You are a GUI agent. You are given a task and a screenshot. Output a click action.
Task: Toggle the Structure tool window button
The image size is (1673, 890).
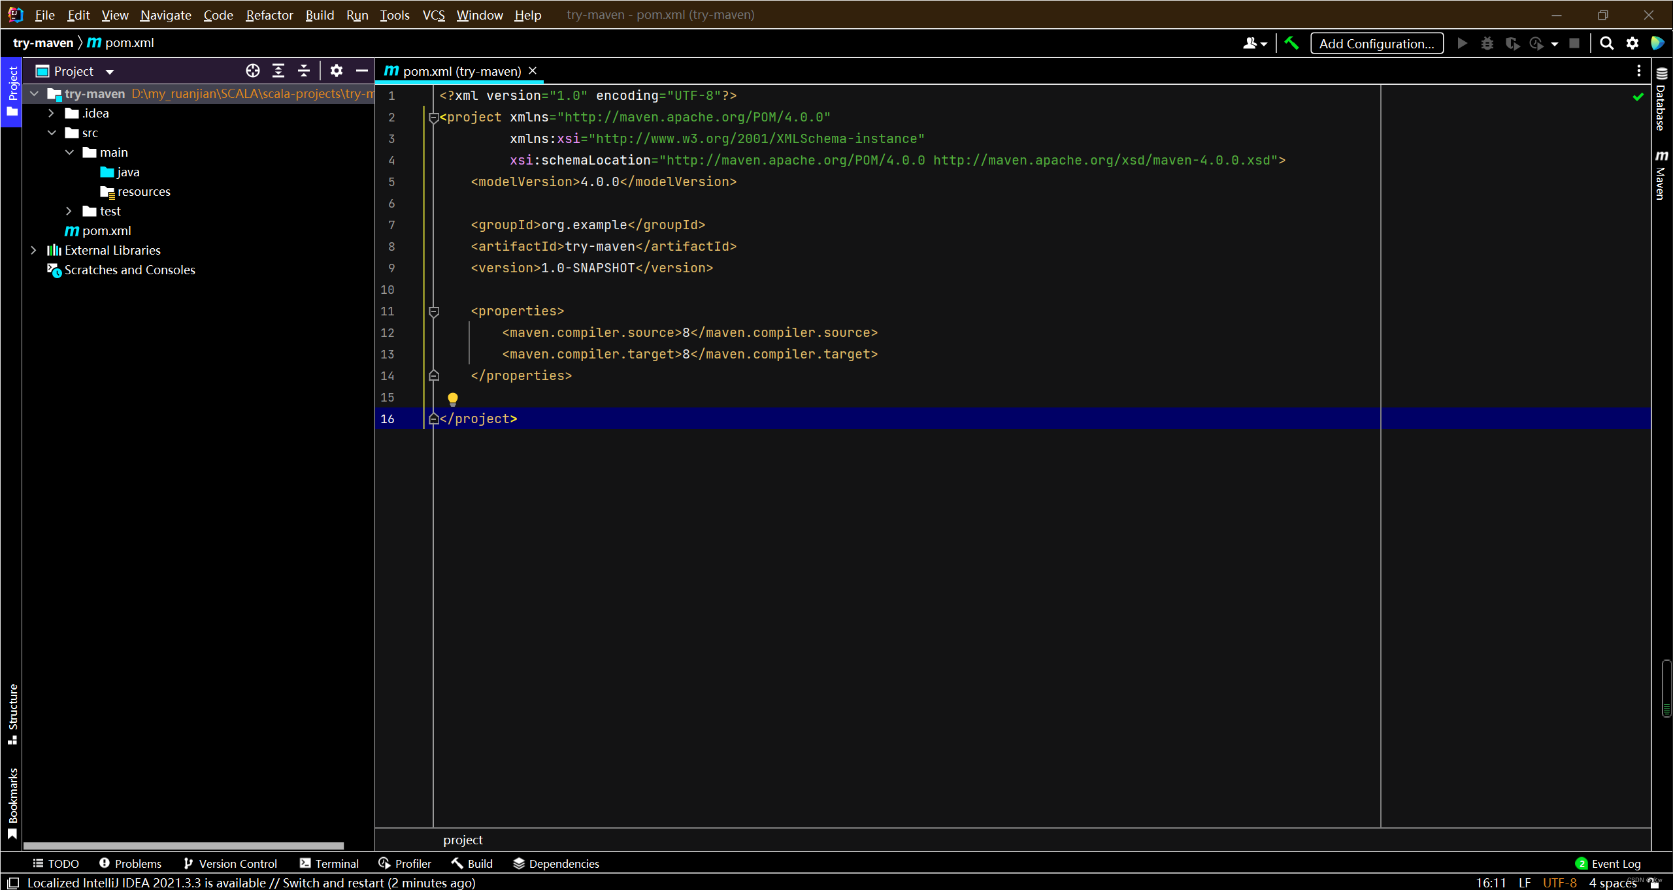coord(12,713)
